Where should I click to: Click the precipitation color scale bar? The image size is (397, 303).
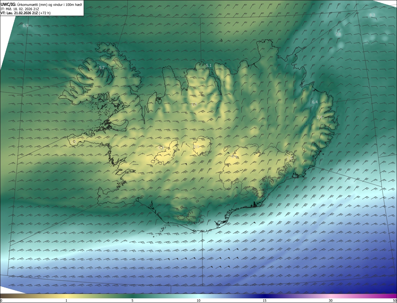[x=198, y=296]
